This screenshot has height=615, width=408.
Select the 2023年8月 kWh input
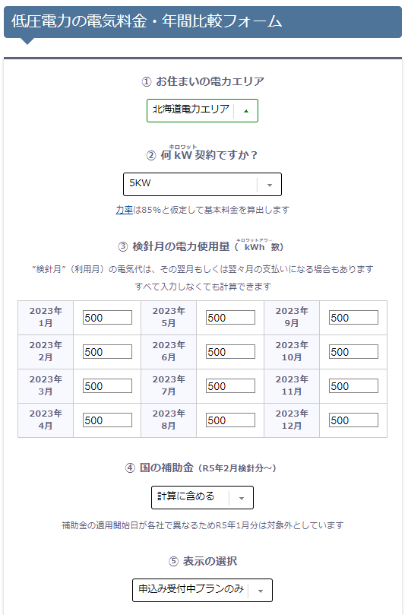pos(230,420)
